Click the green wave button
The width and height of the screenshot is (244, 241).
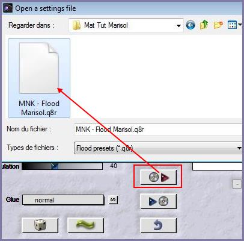pos(86,225)
